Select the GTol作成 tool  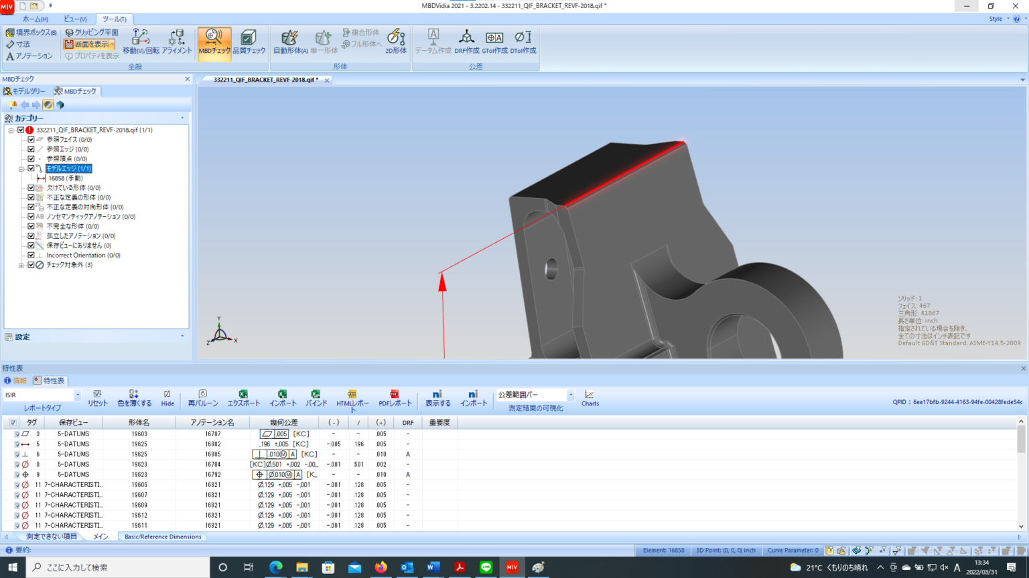[494, 41]
